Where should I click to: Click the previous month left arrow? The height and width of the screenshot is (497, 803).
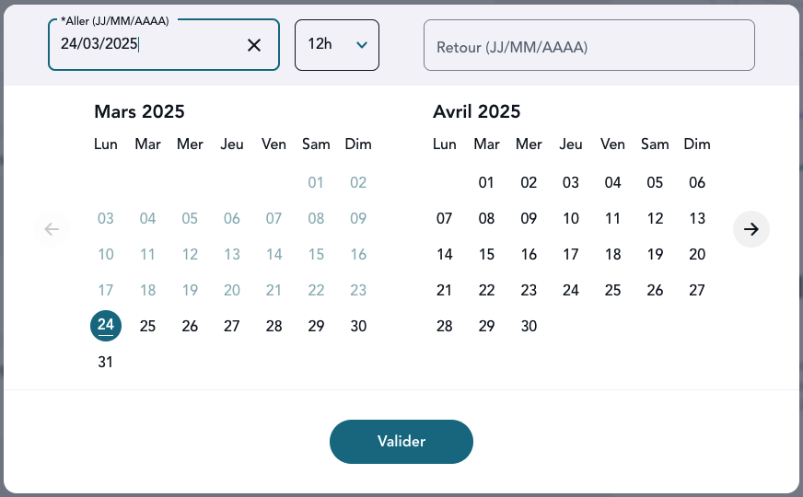[x=52, y=229]
